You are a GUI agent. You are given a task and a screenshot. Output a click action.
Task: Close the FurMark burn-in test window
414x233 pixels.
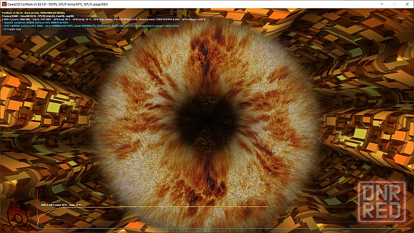point(407,4)
